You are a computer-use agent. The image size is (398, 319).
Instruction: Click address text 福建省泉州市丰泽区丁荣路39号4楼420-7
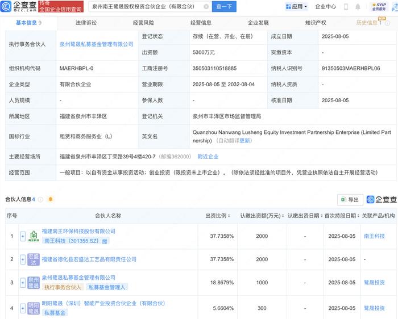coord(107,157)
